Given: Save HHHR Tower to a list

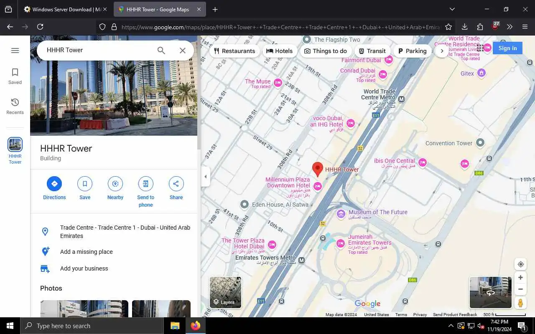Looking at the screenshot, I should tap(85, 188).
